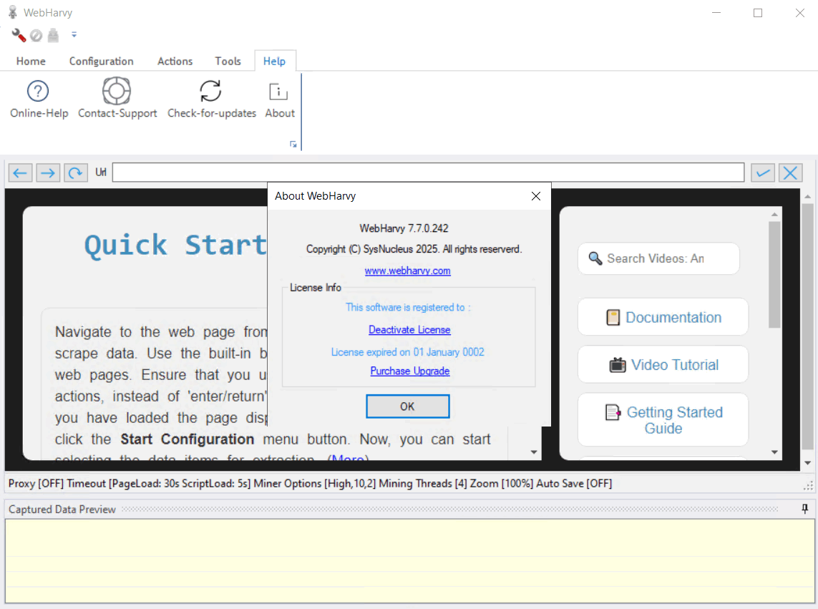Screen dimensions: 818x609
Task: Open Online-Help from the ribbon
Action: pyautogui.click(x=39, y=99)
